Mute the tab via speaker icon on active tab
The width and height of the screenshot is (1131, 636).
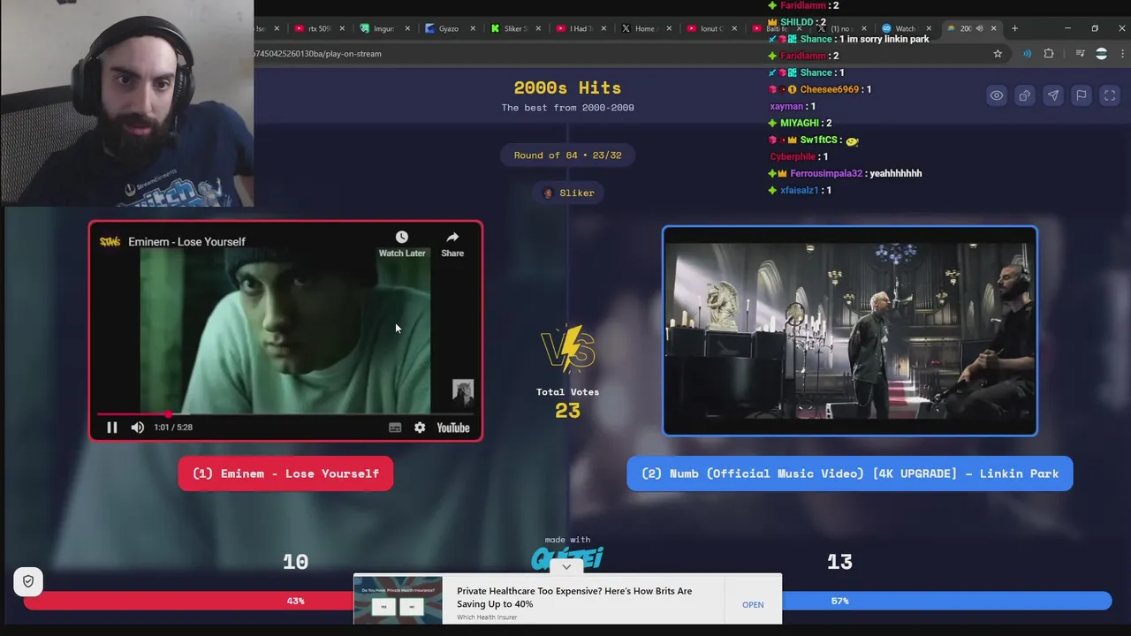(979, 28)
